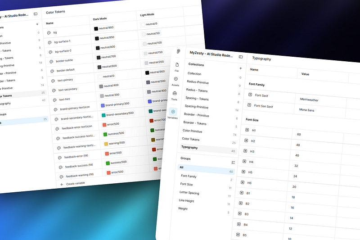Select the Color Primitive collection

(193, 131)
